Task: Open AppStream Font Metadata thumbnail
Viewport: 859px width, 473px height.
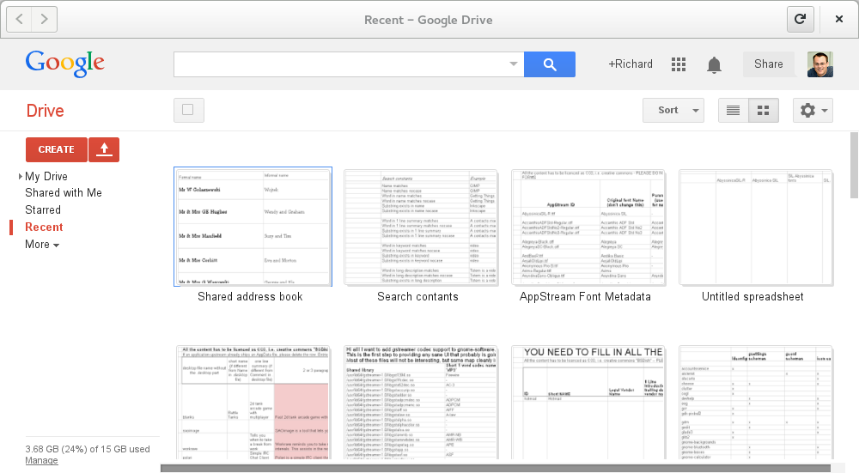Action: pyautogui.click(x=588, y=227)
